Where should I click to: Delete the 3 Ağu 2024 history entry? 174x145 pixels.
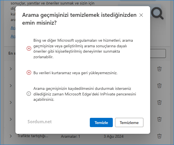(x=159, y=136)
